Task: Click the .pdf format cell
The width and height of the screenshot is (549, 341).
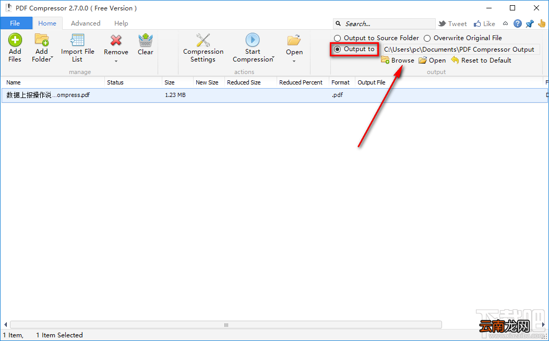Action: click(x=337, y=95)
